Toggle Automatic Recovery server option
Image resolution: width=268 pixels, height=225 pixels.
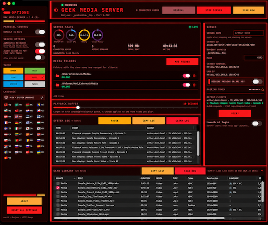pyautogui.click(x=40, y=45)
